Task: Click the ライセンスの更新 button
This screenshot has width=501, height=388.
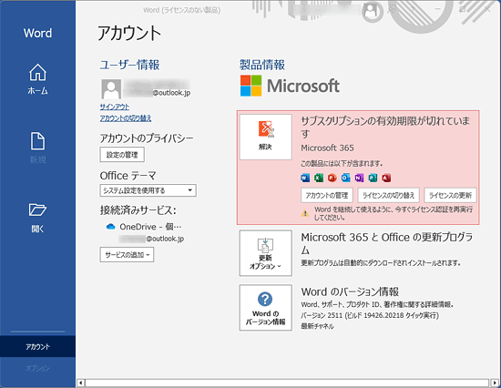Action: 450,195
